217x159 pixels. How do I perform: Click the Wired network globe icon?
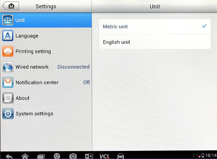coord(8,67)
